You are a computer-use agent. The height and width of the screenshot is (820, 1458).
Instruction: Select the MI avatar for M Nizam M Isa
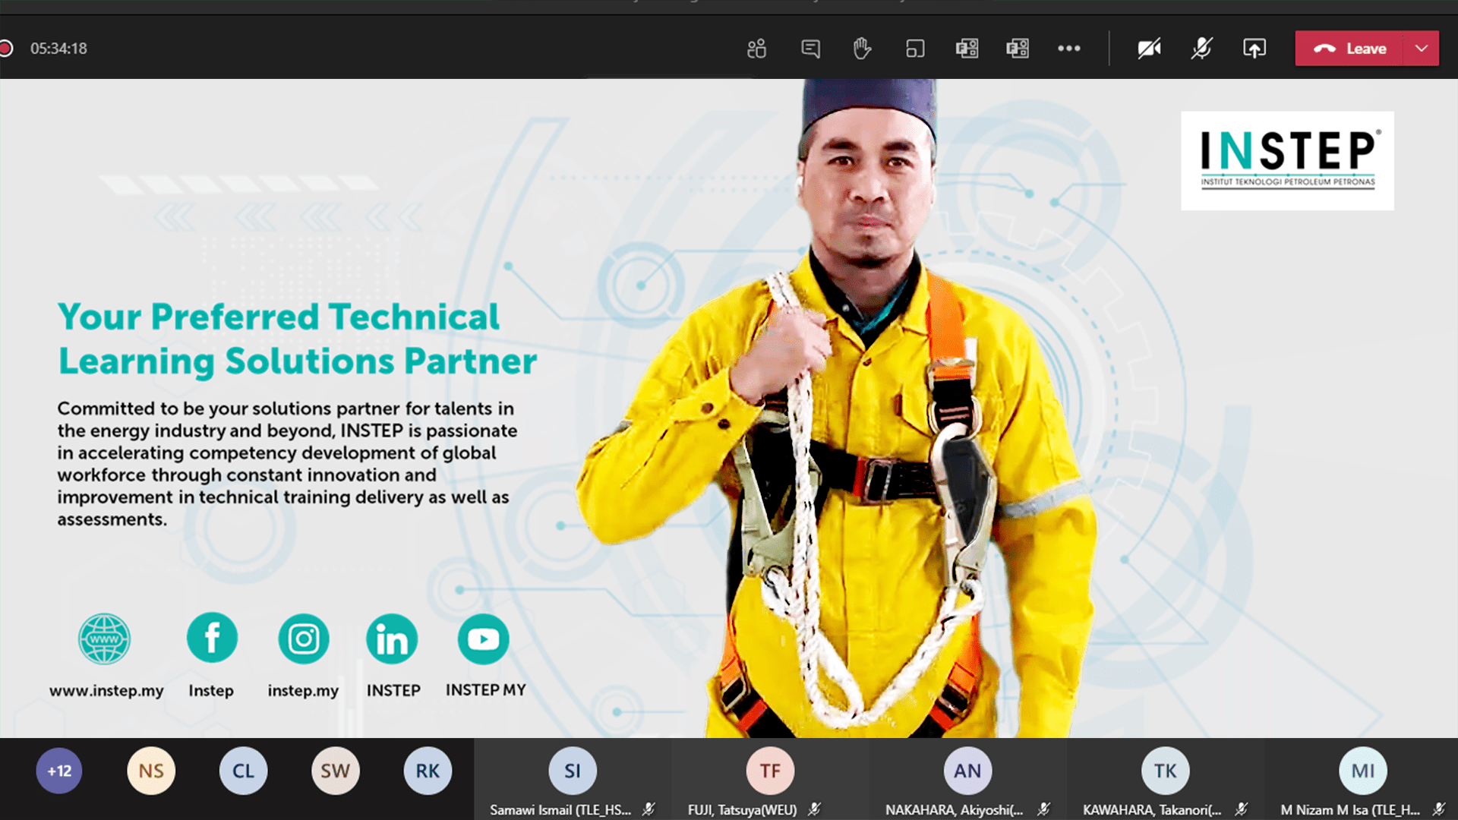[1363, 771]
